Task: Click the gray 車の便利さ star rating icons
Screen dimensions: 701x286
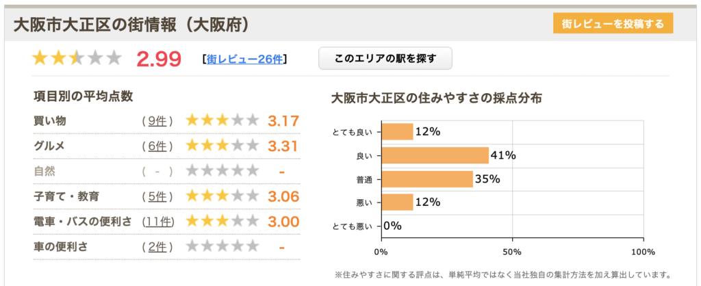Action: (x=222, y=246)
